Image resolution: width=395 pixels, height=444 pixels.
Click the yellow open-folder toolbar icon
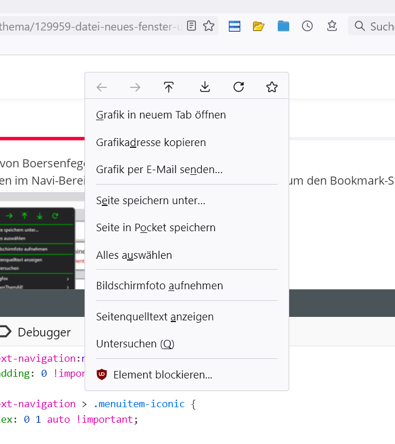(x=259, y=26)
